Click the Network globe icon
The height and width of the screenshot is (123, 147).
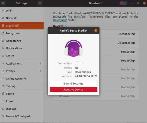pos(3,18)
